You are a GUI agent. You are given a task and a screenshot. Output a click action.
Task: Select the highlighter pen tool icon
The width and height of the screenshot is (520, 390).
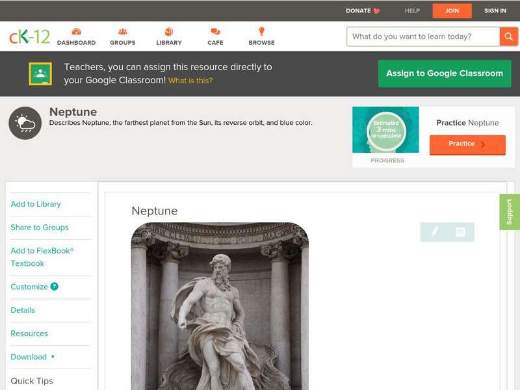pyautogui.click(x=434, y=232)
